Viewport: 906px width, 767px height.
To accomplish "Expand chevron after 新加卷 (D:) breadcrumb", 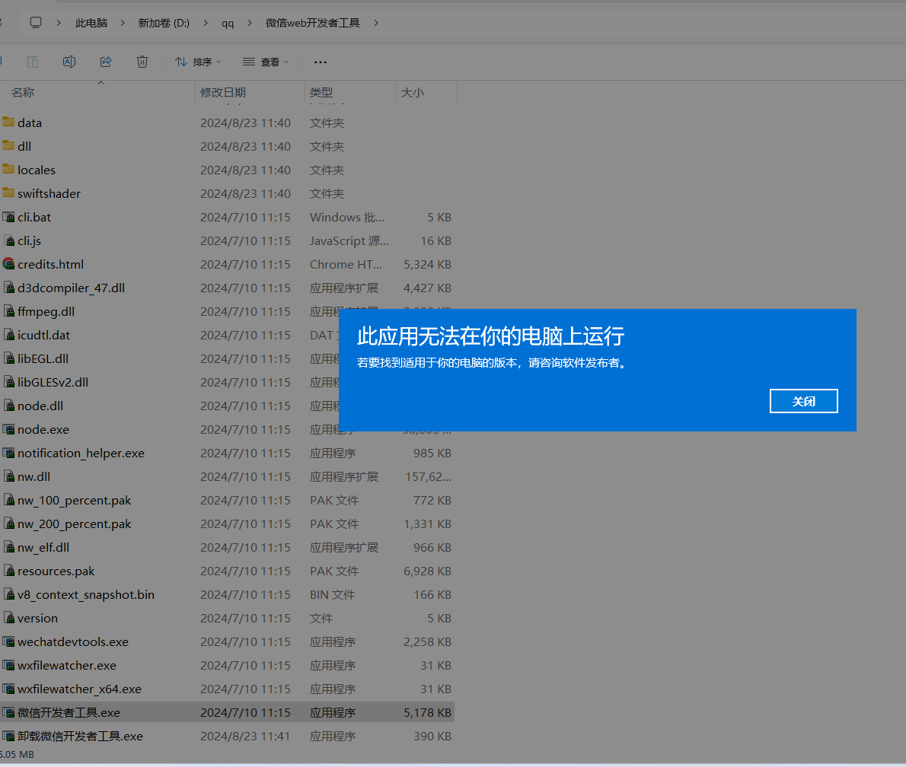I will coord(205,23).
